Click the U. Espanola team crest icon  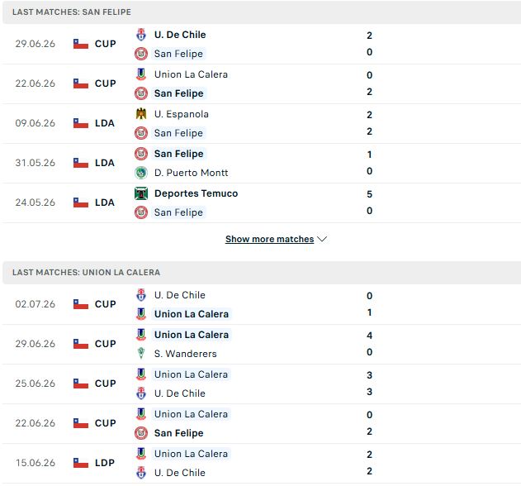click(141, 114)
